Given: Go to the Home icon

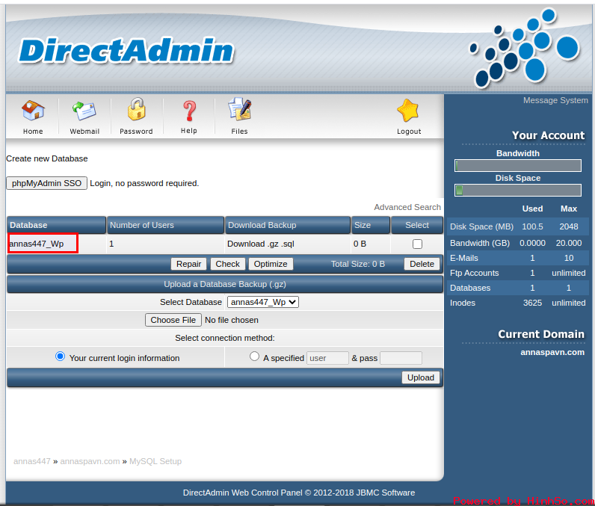Looking at the screenshot, I should coord(33,111).
